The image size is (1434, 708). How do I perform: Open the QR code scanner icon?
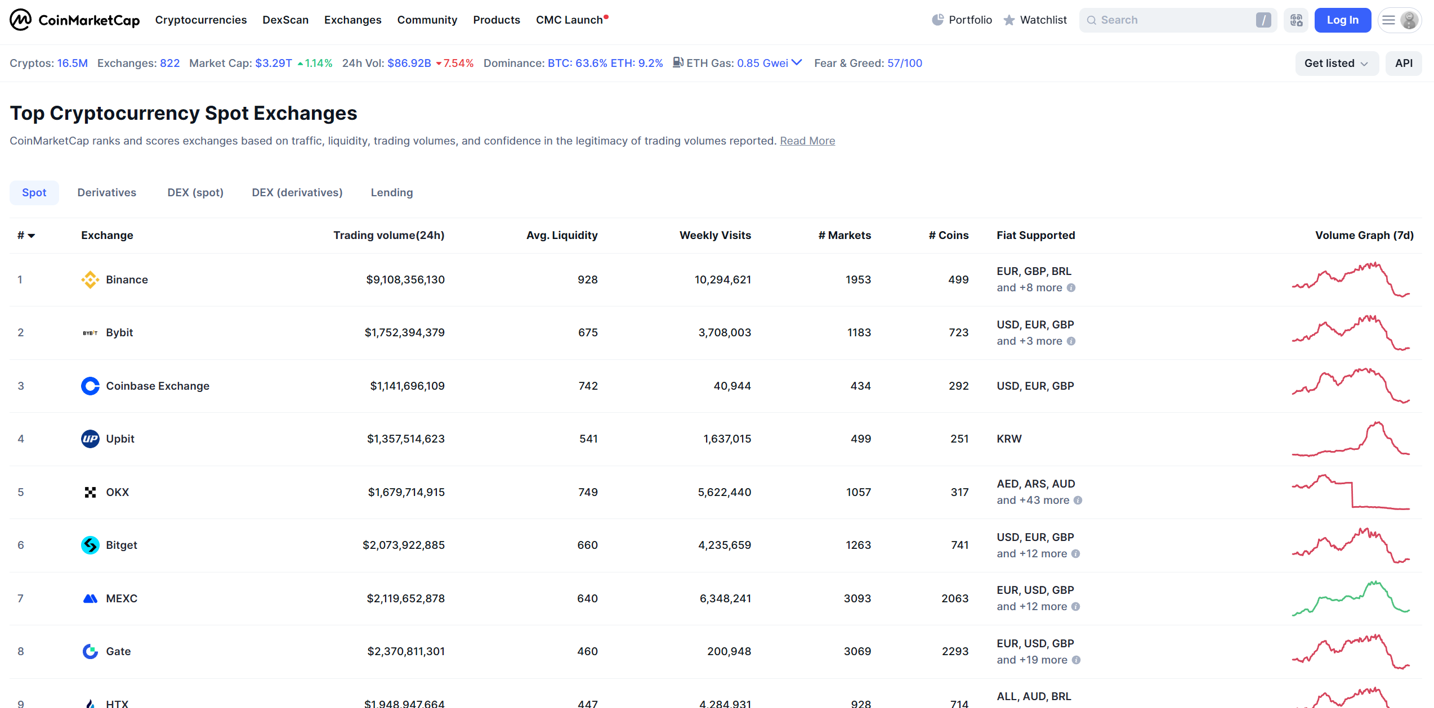1296,20
